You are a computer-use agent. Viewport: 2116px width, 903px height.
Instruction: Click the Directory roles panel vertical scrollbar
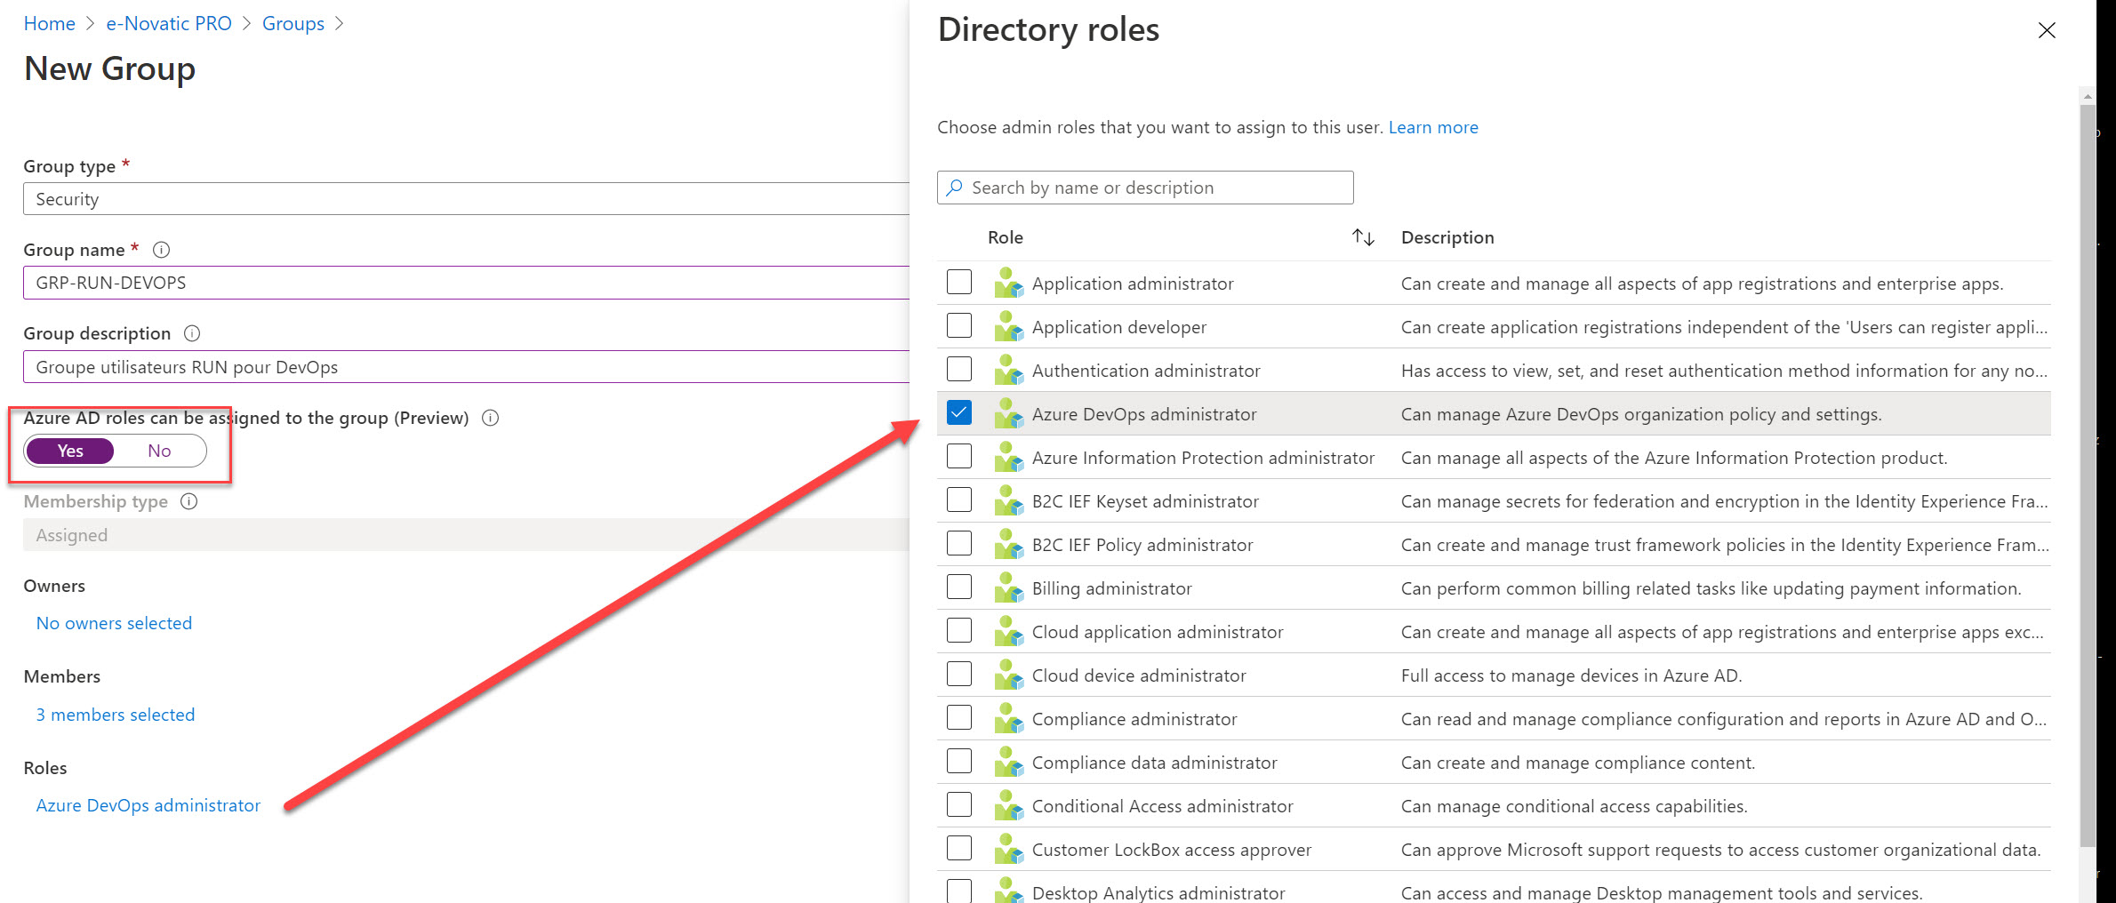pyautogui.click(x=2087, y=475)
